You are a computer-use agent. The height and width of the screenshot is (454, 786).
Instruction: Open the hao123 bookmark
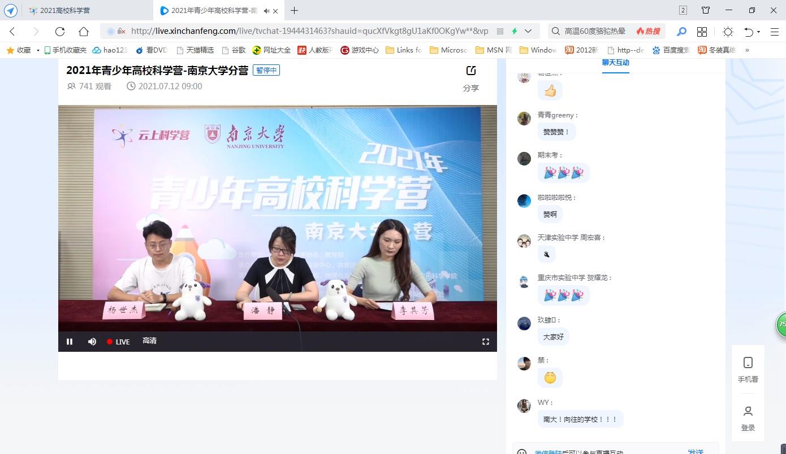point(110,50)
